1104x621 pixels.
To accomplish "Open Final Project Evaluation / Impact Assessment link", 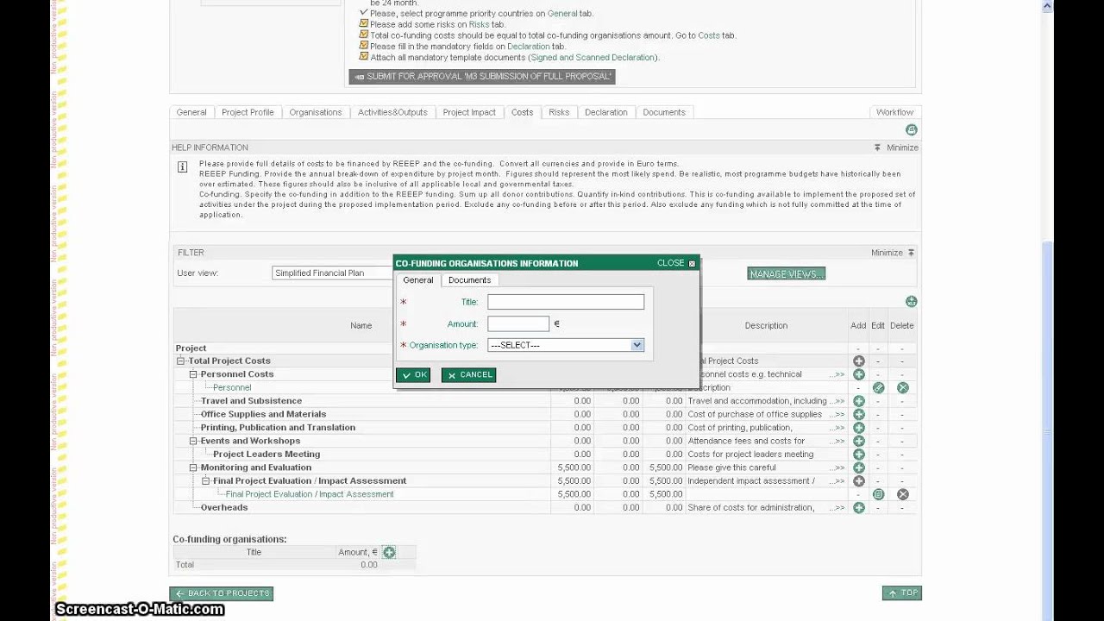I will tap(310, 495).
